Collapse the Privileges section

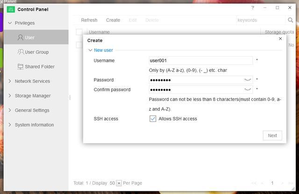coord(10,23)
